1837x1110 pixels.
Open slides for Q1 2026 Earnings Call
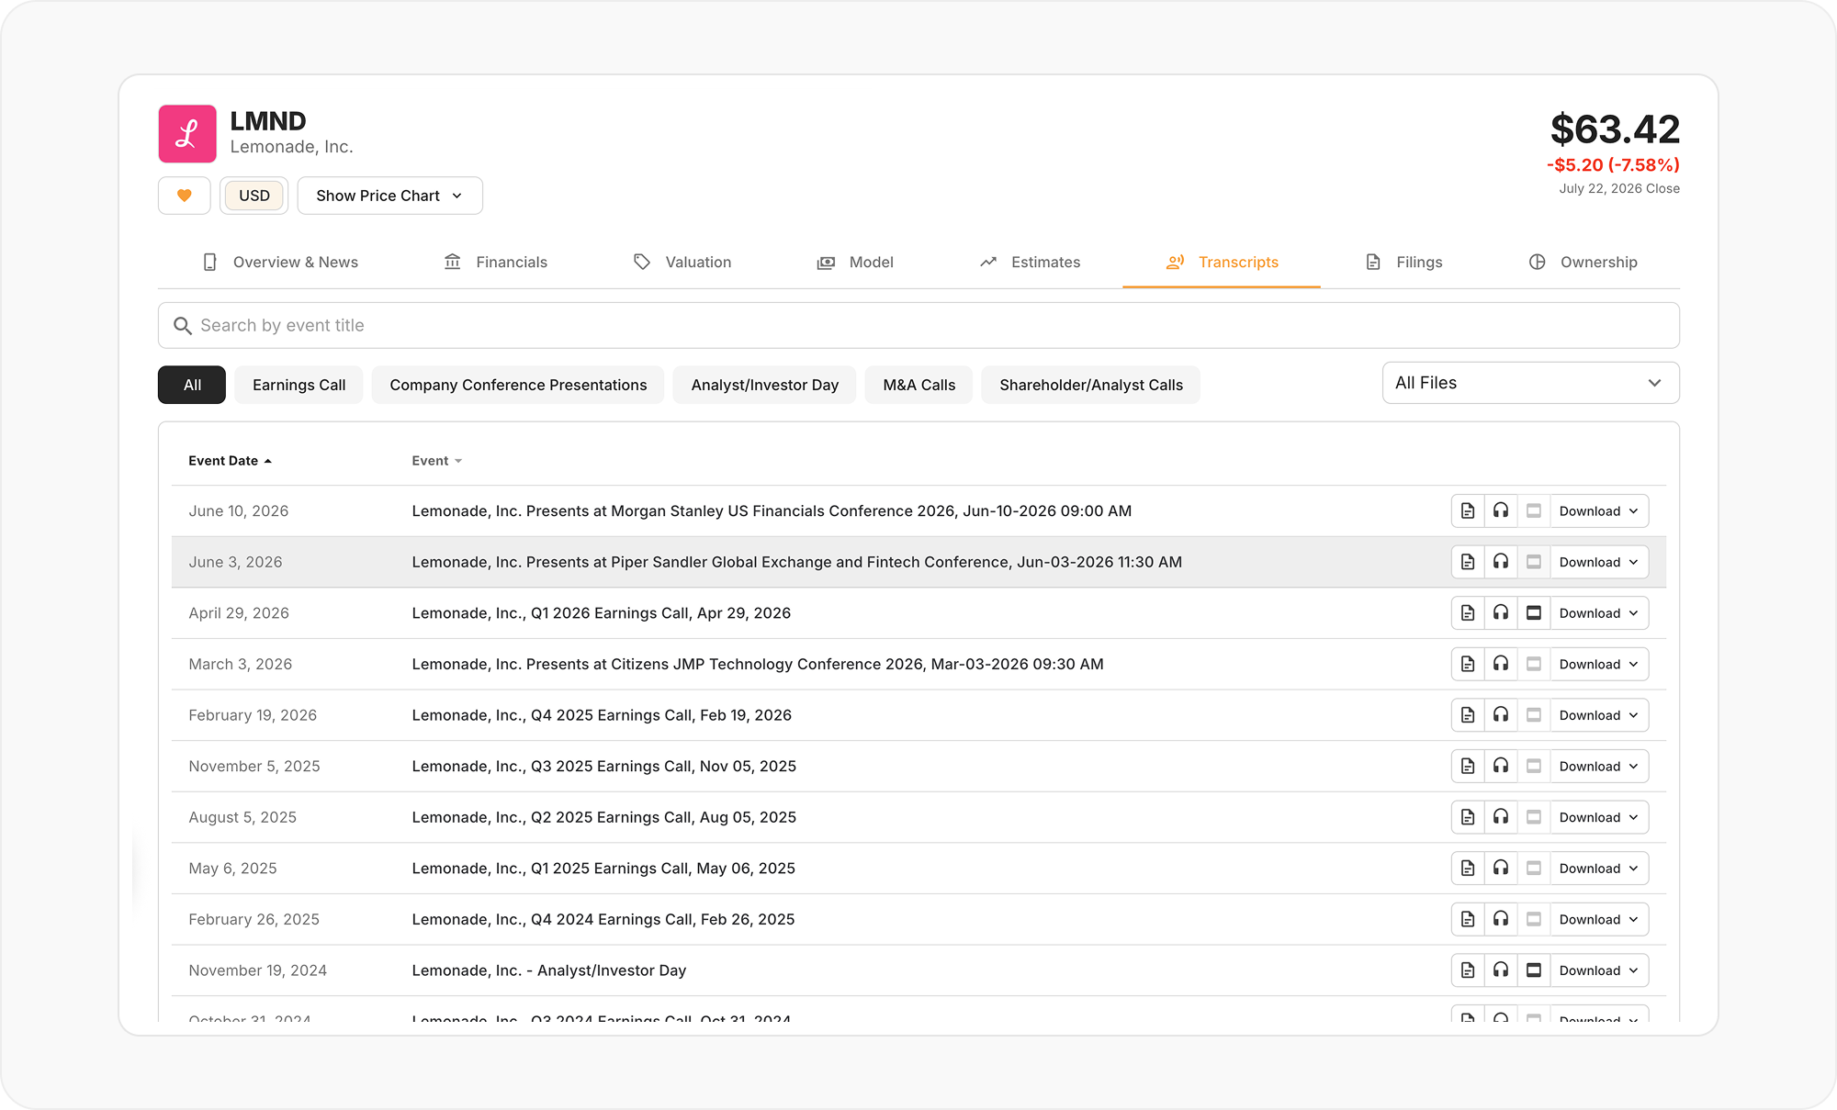click(1534, 613)
